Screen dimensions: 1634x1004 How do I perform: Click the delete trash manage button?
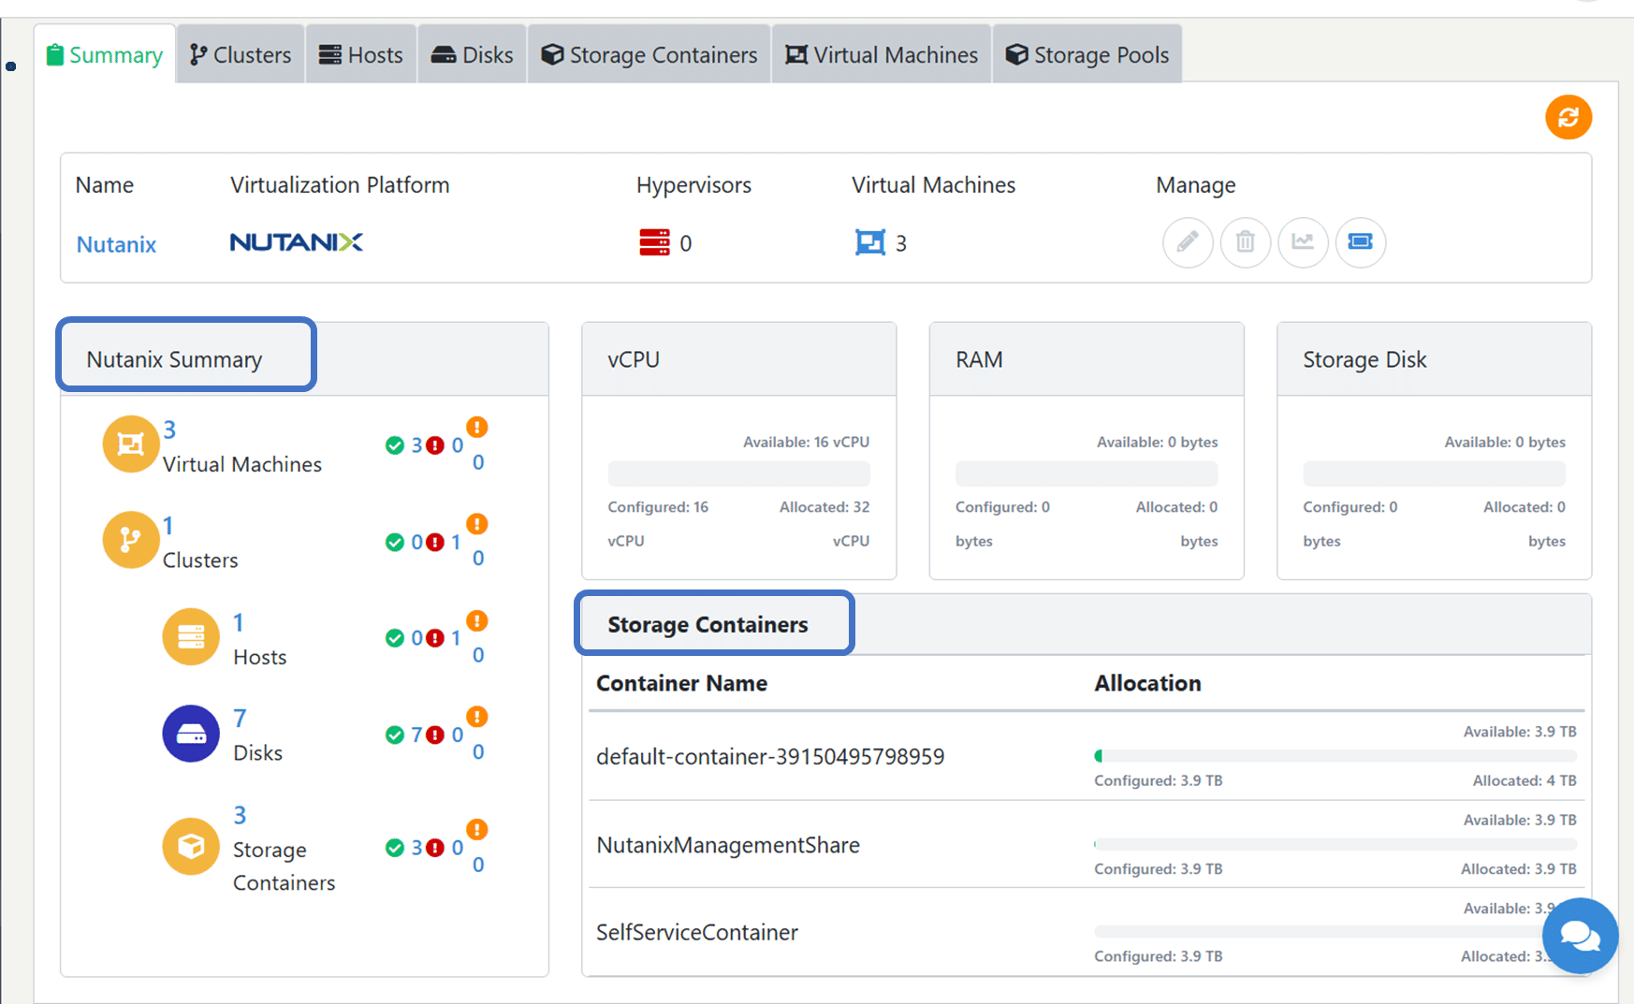click(1246, 242)
